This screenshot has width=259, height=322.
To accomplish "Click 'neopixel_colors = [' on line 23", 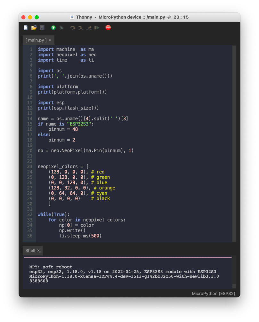I will pos(63,166).
